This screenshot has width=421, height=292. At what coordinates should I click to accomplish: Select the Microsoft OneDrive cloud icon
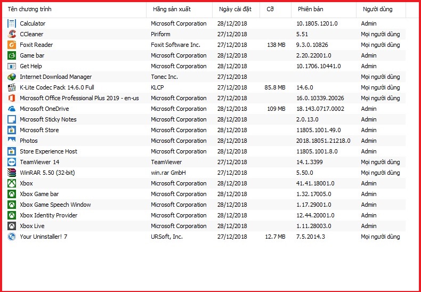point(12,109)
